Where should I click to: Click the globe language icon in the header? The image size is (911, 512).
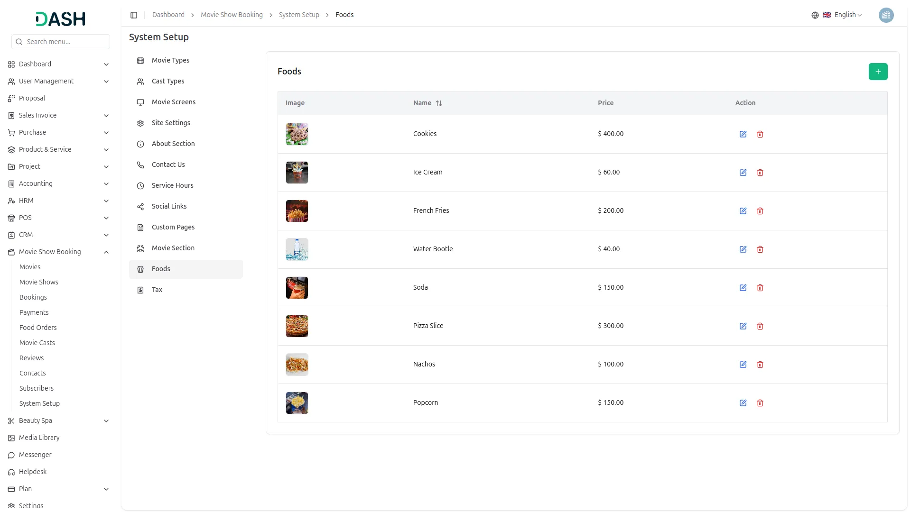click(x=815, y=15)
